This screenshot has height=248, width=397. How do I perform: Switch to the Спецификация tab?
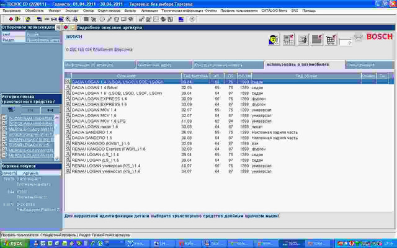click(370, 65)
